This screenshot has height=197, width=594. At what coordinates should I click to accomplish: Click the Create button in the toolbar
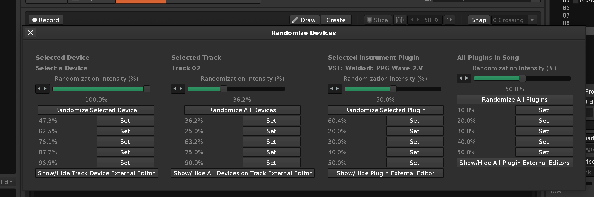click(336, 20)
